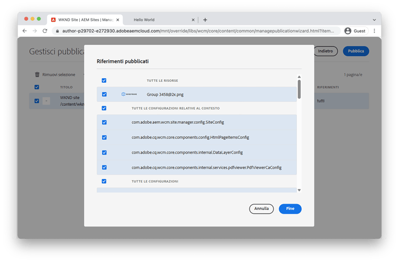This screenshot has width=399, height=262.
Task: Open the Guest profile avatar
Action: [x=348, y=31]
